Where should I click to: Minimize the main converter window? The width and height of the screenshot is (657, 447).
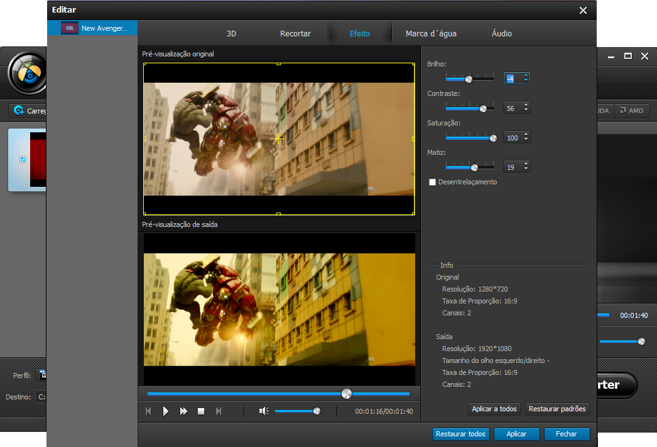pos(611,56)
